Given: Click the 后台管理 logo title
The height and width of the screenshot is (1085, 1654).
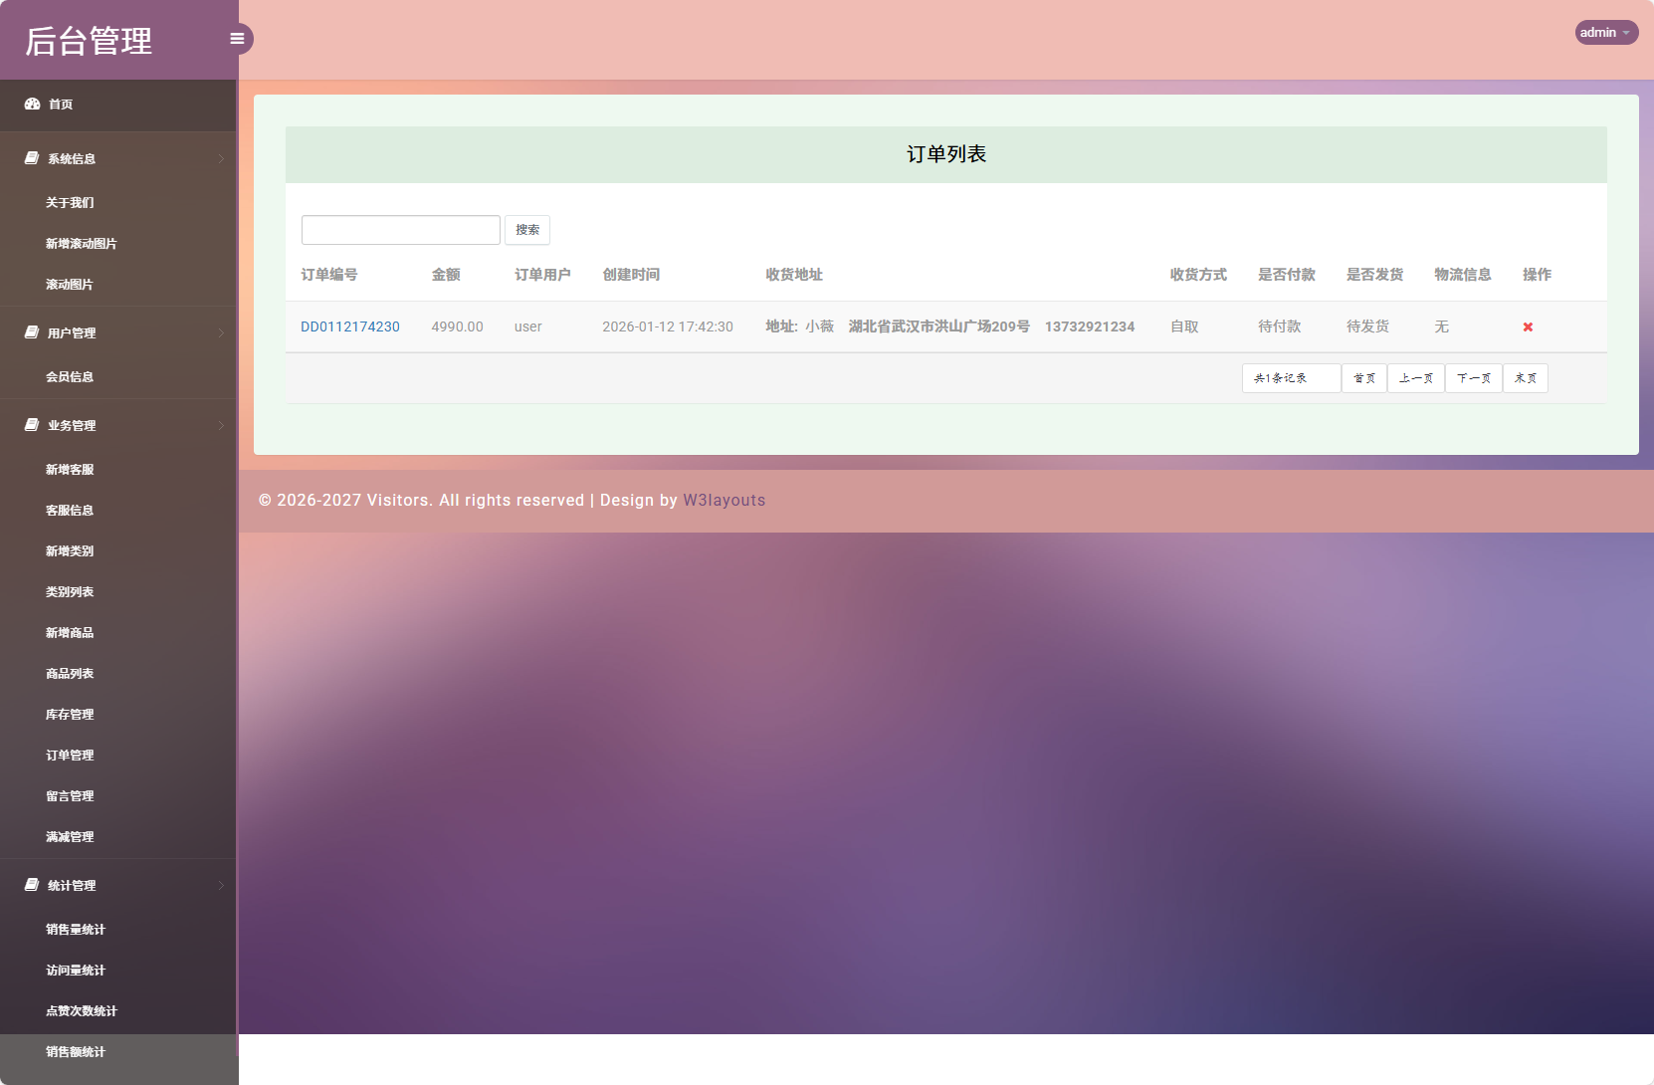Looking at the screenshot, I should (89, 41).
